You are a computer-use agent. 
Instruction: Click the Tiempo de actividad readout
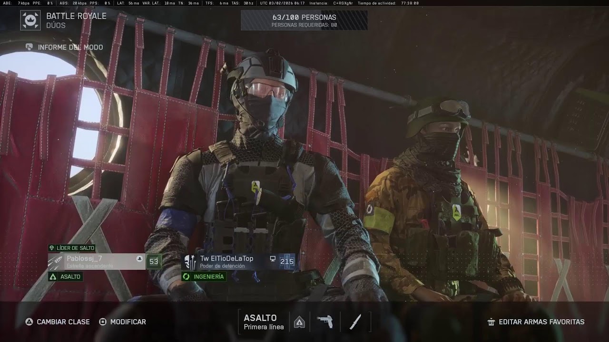[x=388, y=3]
